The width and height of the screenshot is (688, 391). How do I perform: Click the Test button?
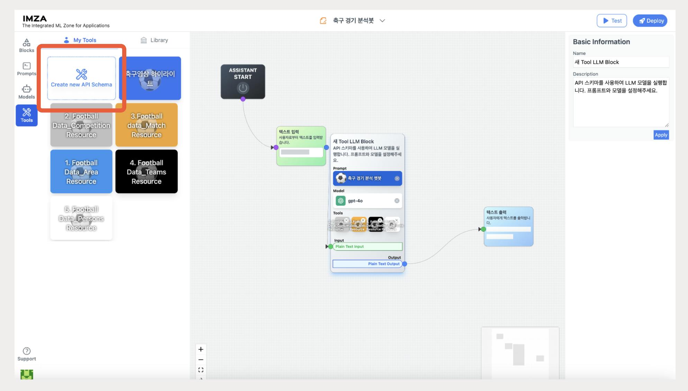pos(612,21)
